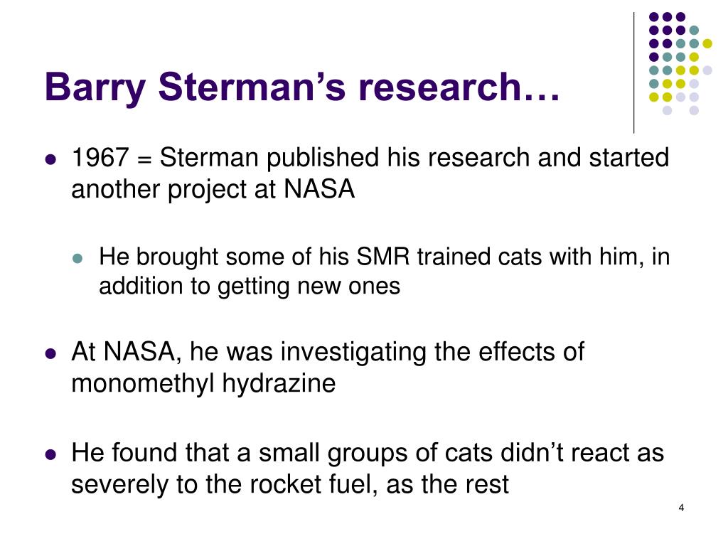
Task: Click the word "investigating" in third bullet
Action: pos(353,353)
